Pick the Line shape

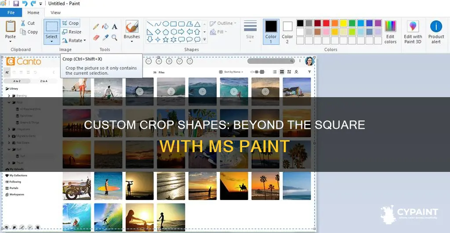150,24
